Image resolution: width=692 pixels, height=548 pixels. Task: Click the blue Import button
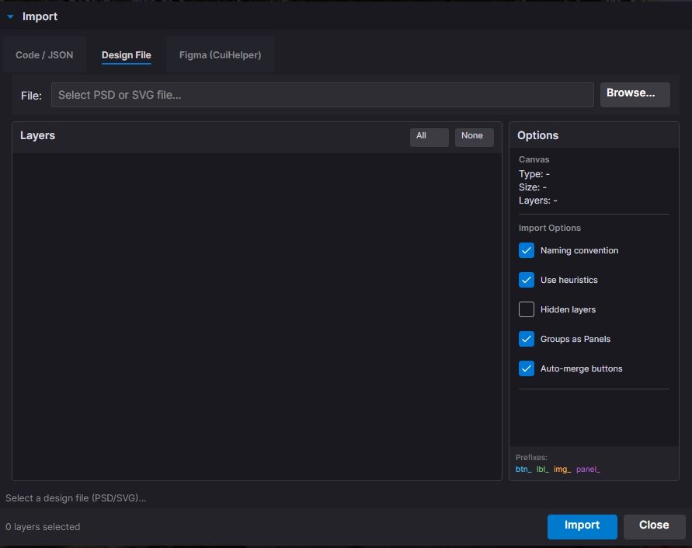point(582,526)
